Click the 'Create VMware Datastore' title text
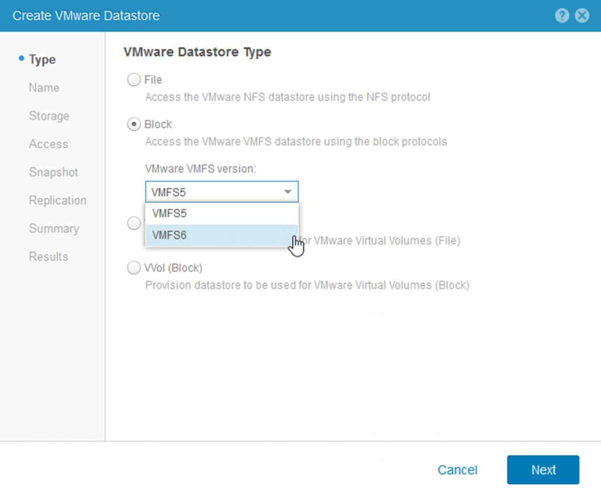601x498 pixels. pos(86,16)
